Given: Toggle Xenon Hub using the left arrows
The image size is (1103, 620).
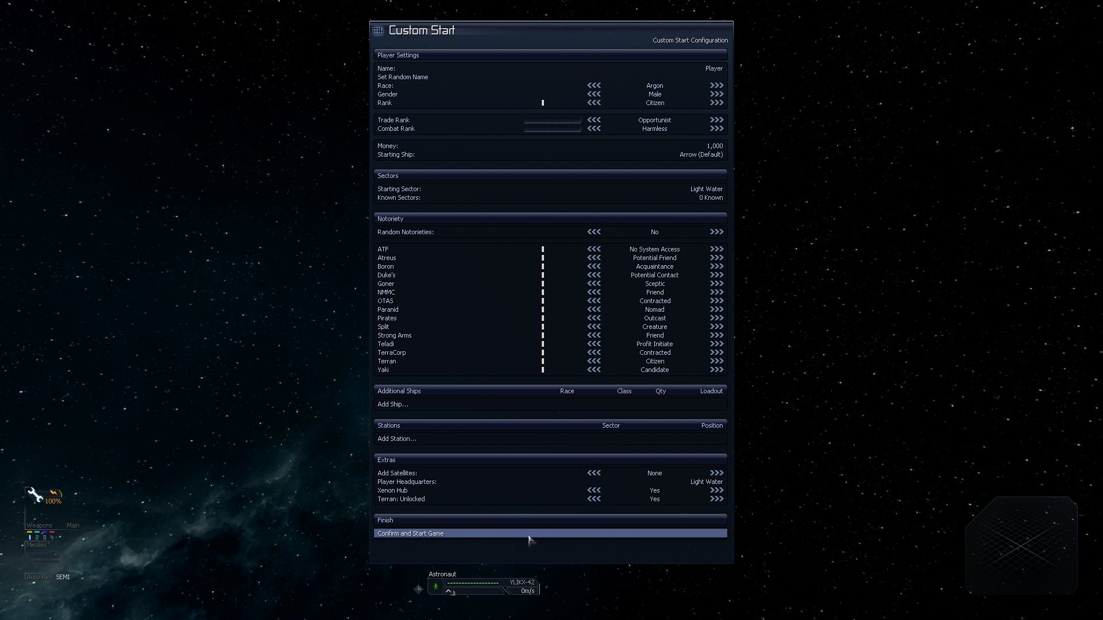Looking at the screenshot, I should click(x=594, y=490).
